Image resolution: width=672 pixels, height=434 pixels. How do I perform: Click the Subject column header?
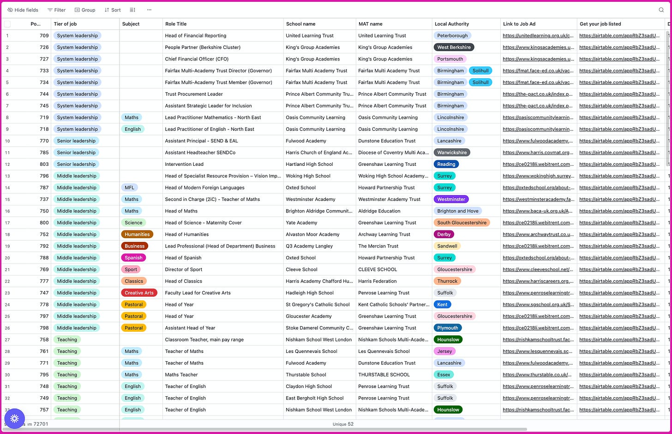coord(141,24)
